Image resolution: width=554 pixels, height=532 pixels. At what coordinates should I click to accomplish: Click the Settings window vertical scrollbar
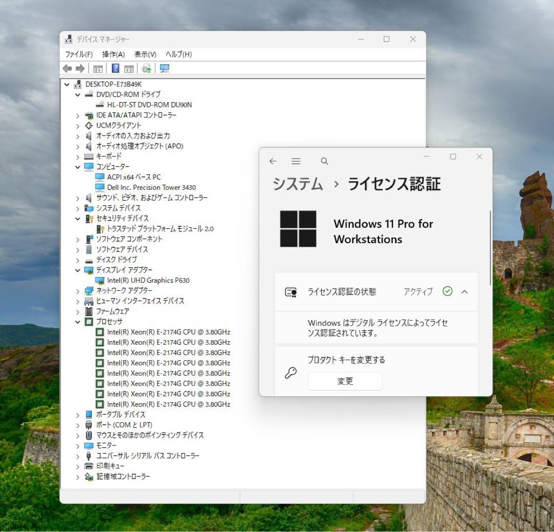(490, 248)
